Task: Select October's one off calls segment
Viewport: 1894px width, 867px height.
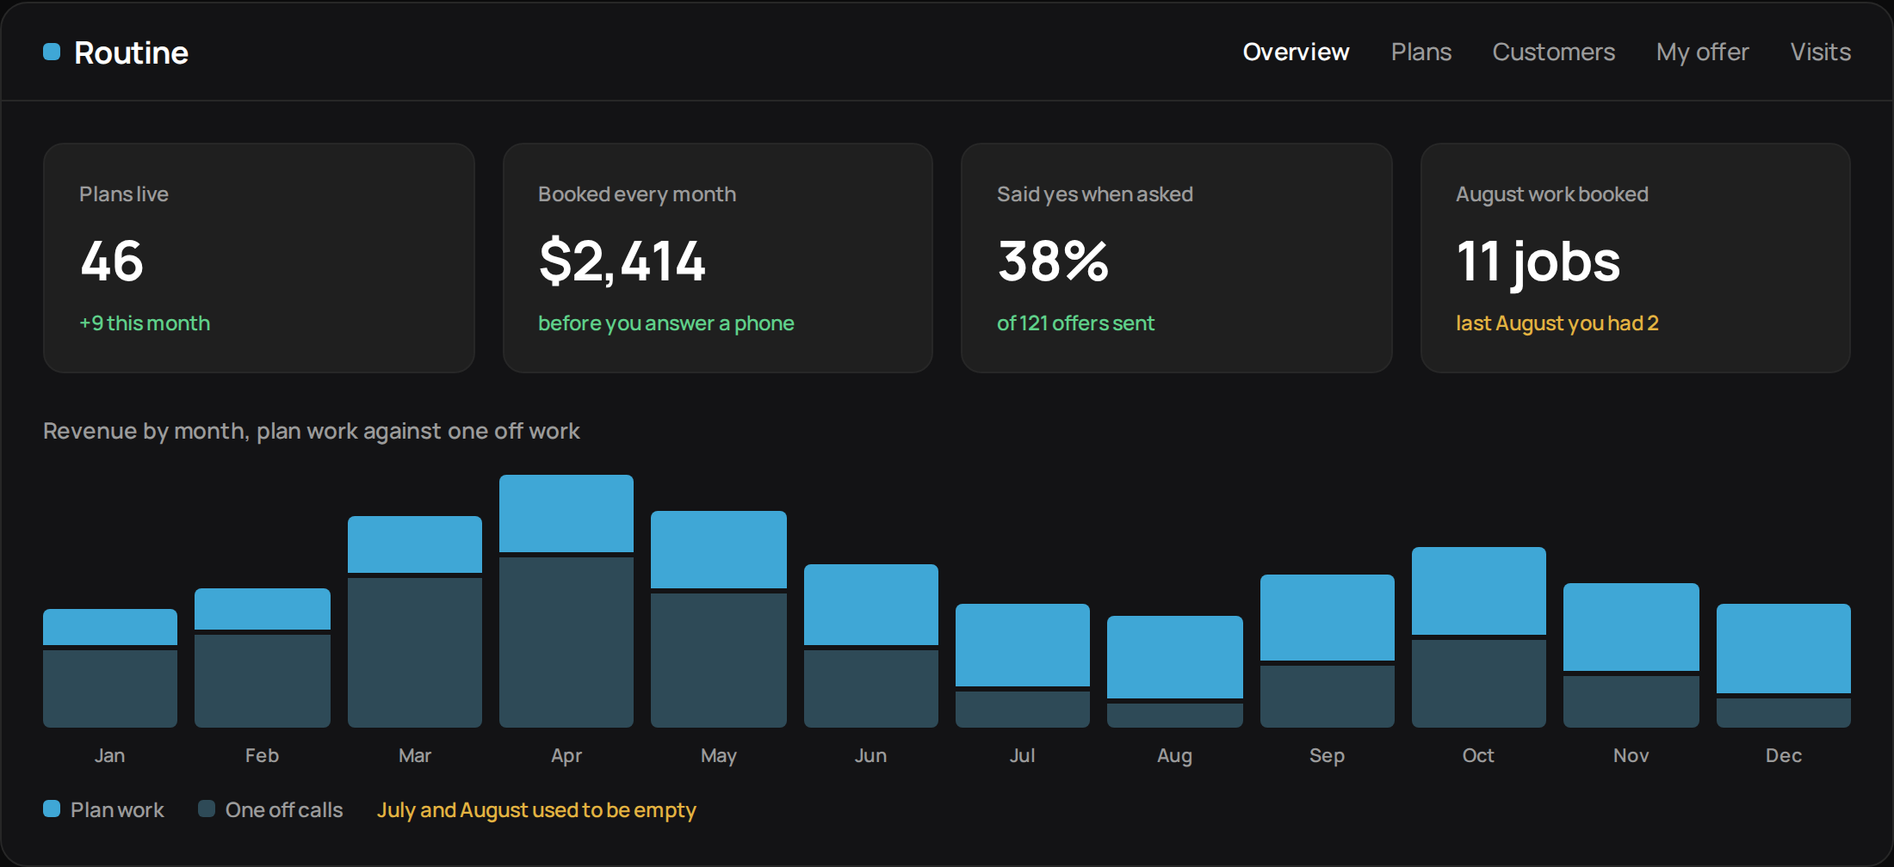Action: click(x=1479, y=684)
